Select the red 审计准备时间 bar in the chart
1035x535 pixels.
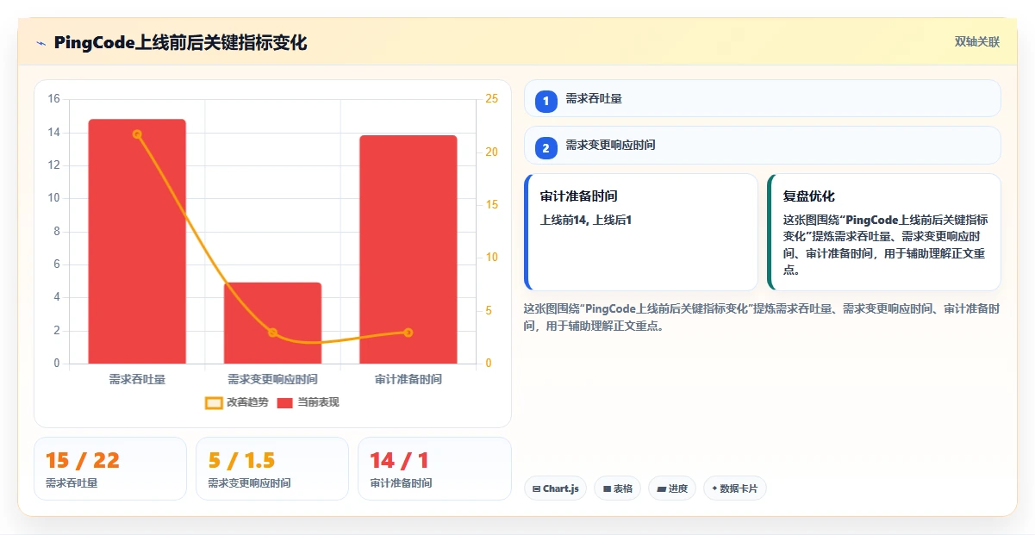(x=408, y=249)
